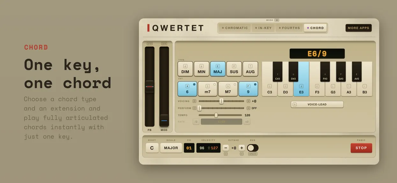
Task: Double the rate with x2 button
Action: (247, 121)
